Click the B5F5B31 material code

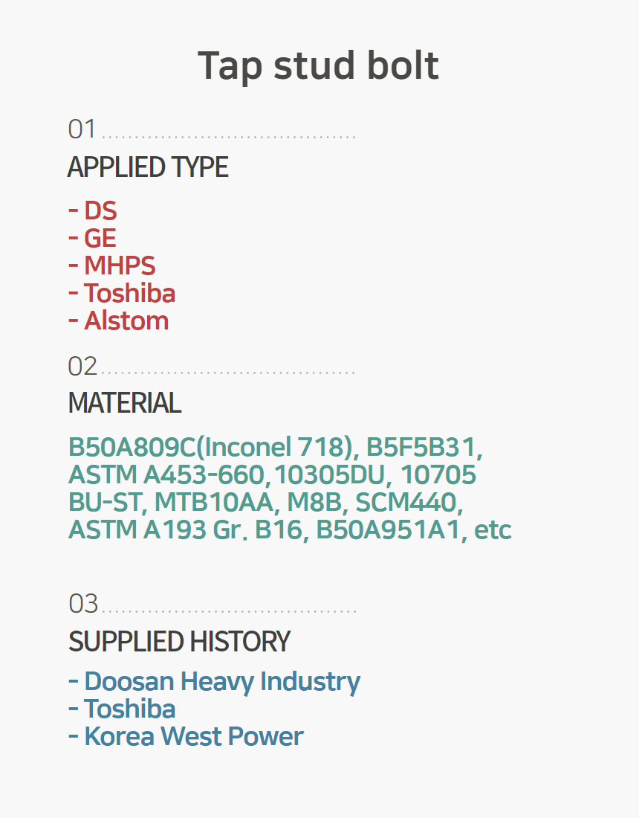point(424,448)
